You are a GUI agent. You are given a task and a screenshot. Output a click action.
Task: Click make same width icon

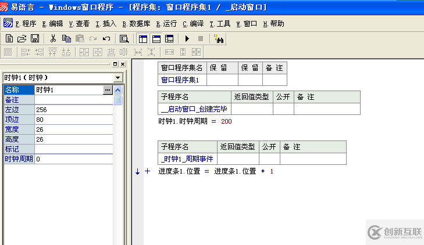click(x=170, y=52)
